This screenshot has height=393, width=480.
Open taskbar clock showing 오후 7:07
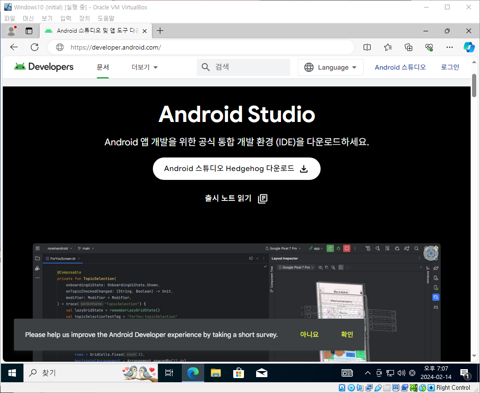(x=436, y=373)
